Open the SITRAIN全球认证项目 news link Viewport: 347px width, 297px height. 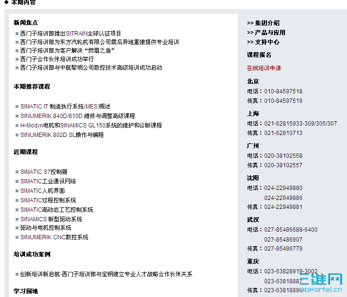(71, 34)
